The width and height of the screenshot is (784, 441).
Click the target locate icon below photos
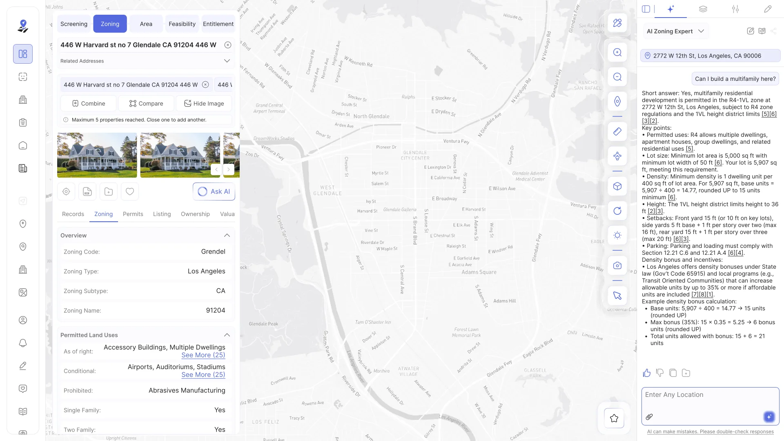point(66,192)
